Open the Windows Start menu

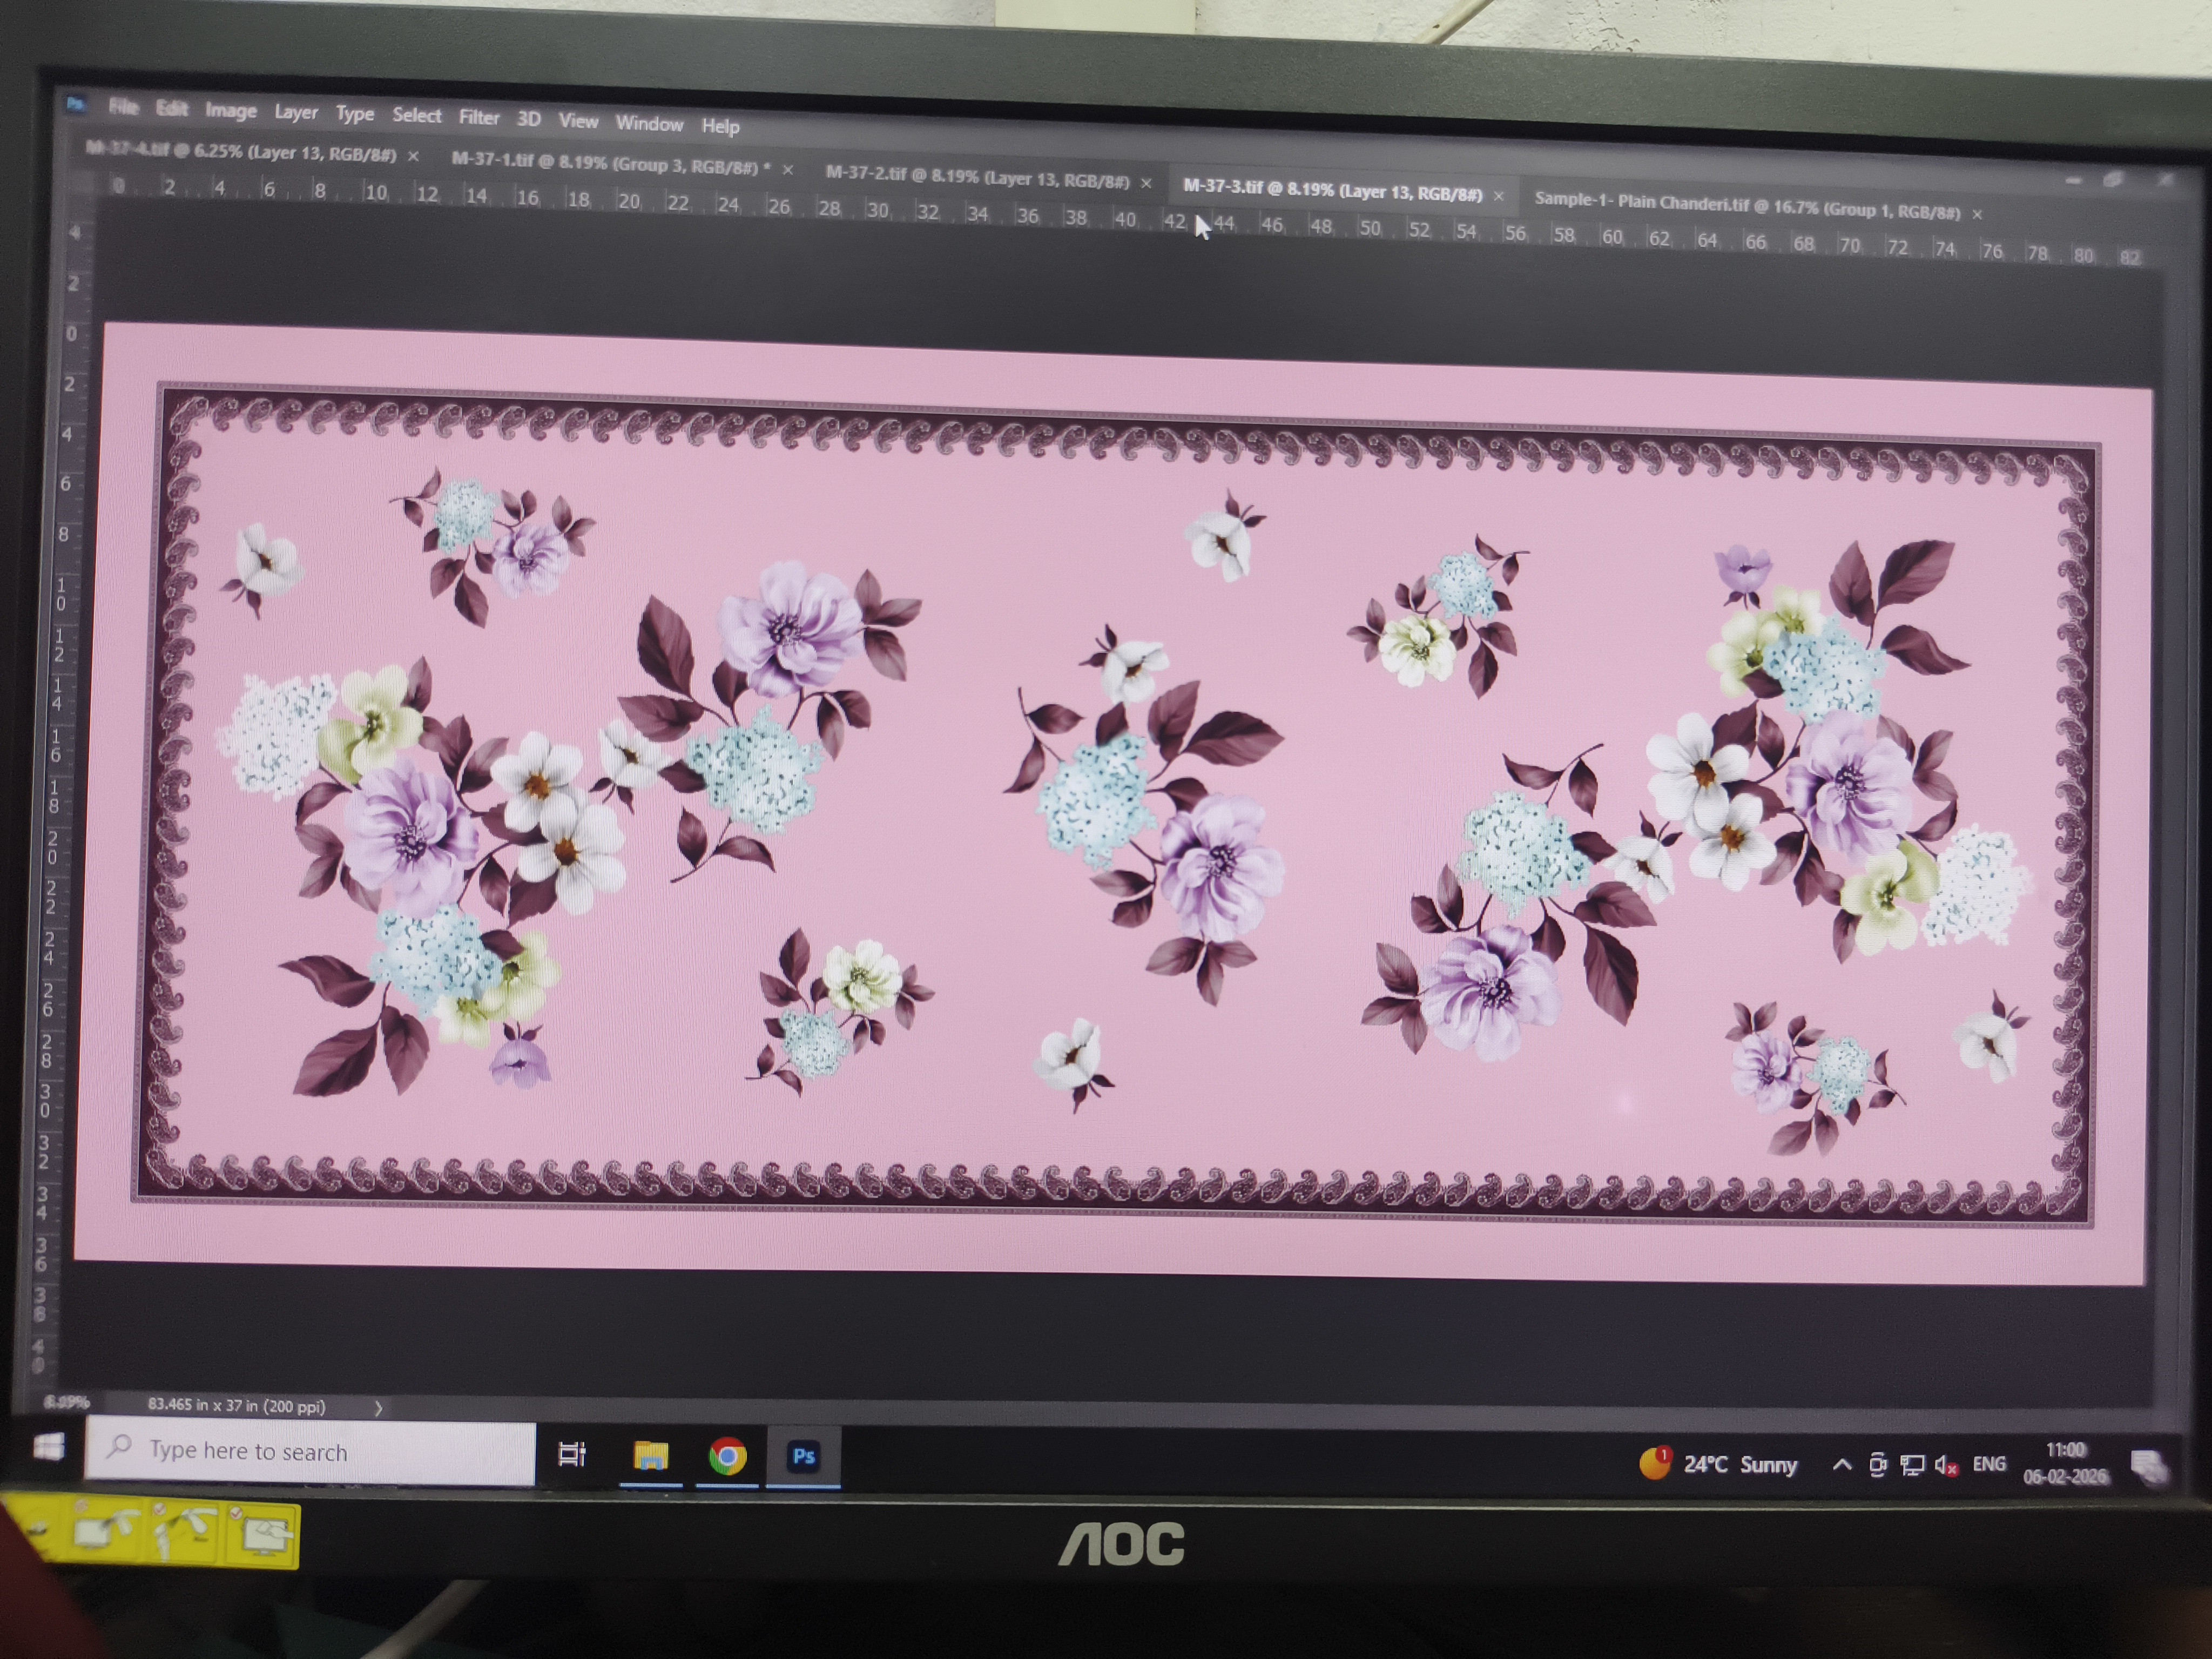(47, 1446)
